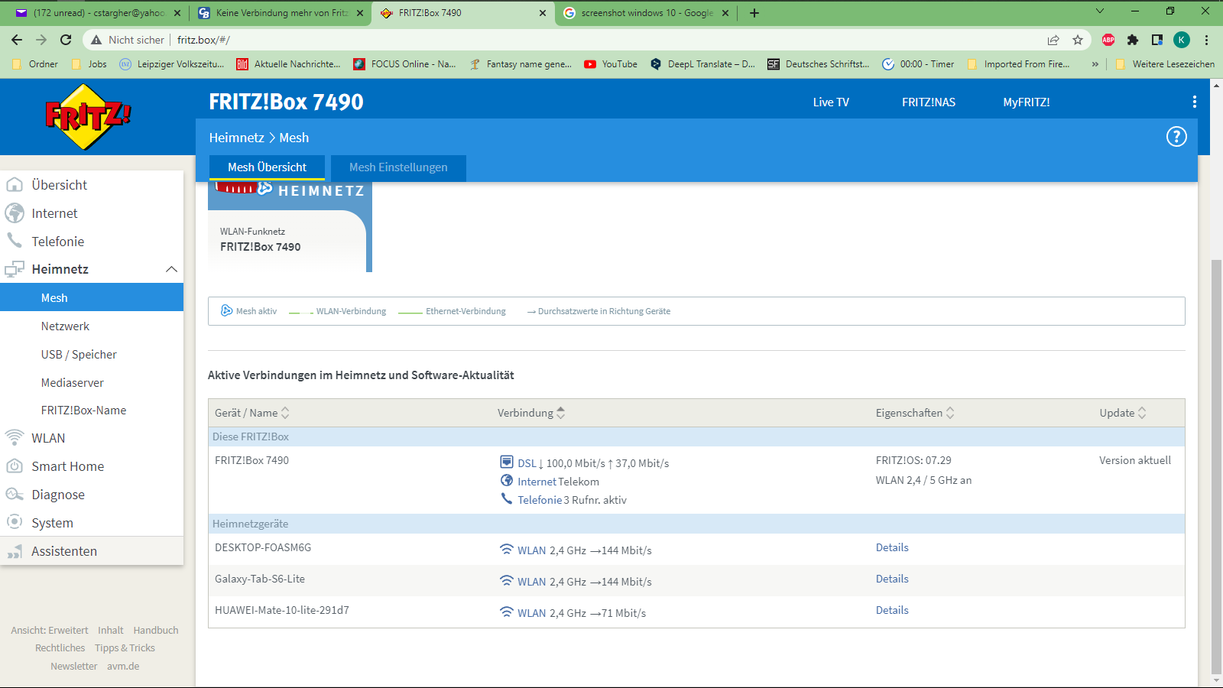The image size is (1223, 688).
Task: Open Details for Galaxy-Tab-S6-Lite
Action: pyautogui.click(x=892, y=579)
